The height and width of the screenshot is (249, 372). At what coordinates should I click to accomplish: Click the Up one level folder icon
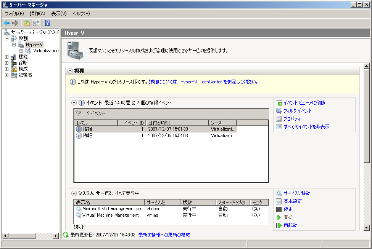coord(27,23)
